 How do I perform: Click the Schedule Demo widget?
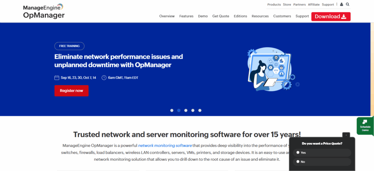click(x=365, y=126)
